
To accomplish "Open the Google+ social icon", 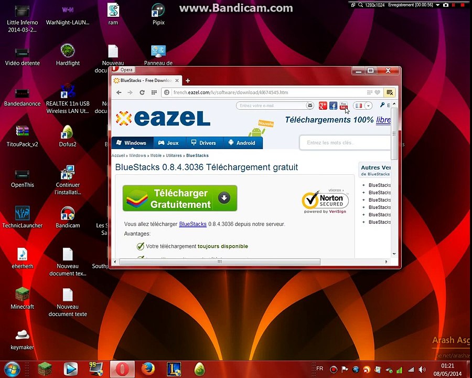I will coord(323,106).
